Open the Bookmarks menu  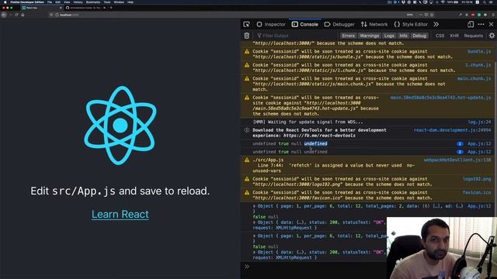pyautogui.click(x=93, y=2)
